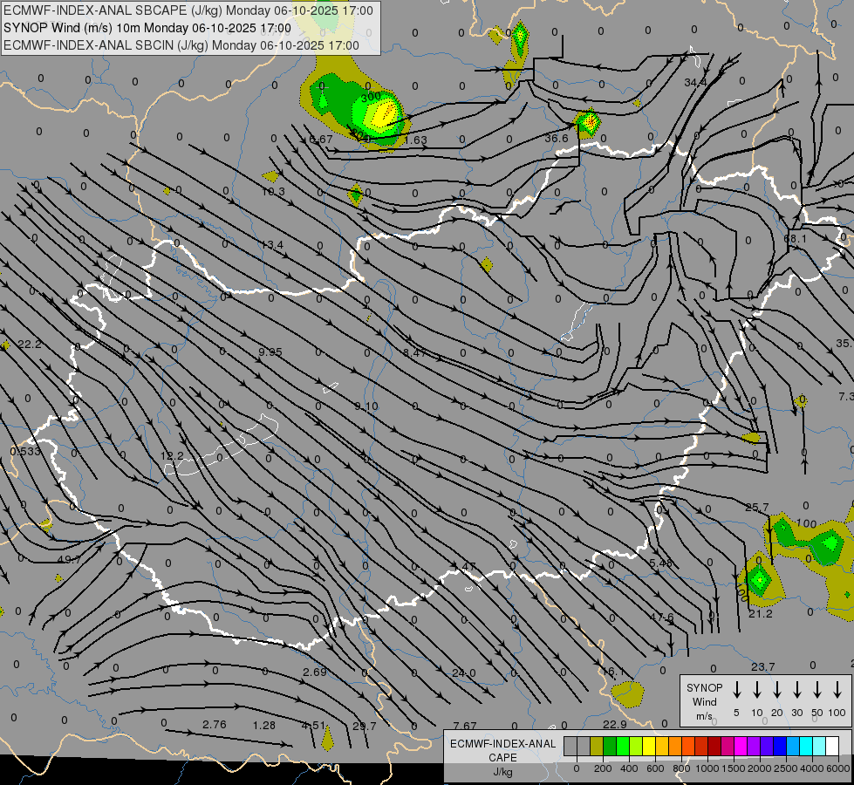Image resolution: width=854 pixels, height=785 pixels.
Task: Select the deep blue swatch in CAPE legend
Action: point(779,747)
